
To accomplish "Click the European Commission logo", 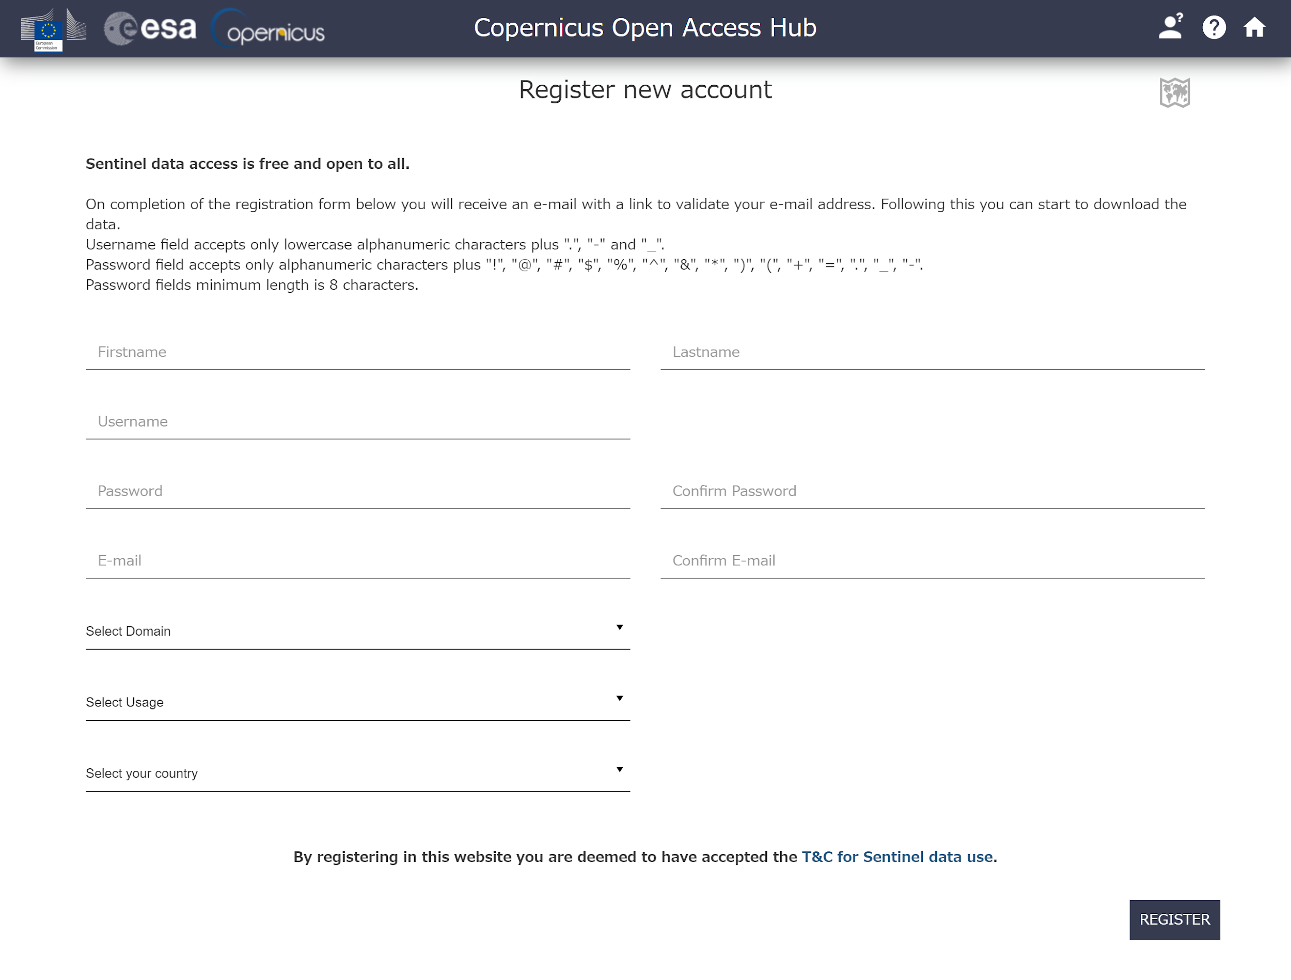I will pyautogui.click(x=53, y=29).
